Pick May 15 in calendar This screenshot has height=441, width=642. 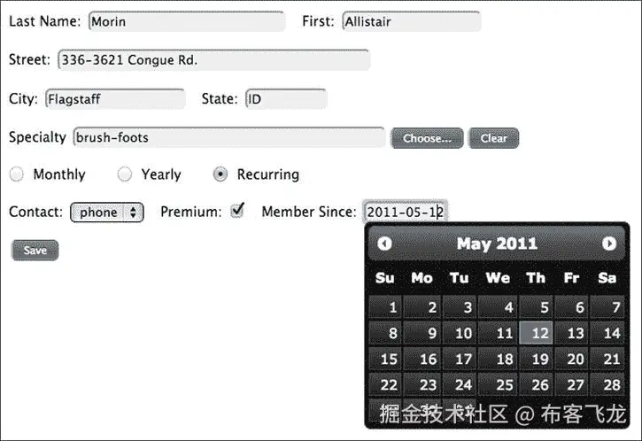pos(385,359)
